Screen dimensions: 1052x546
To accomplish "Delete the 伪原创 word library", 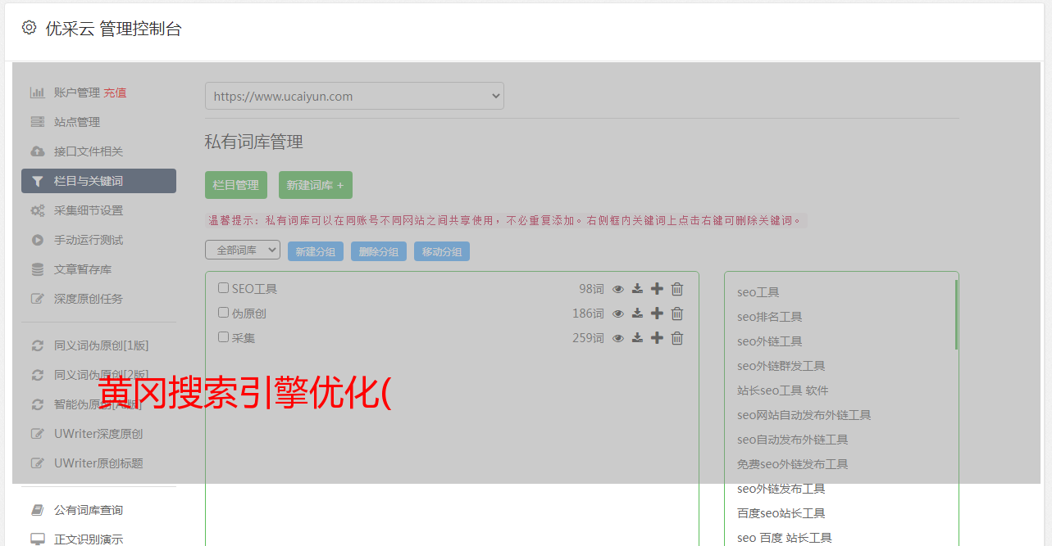I will tap(677, 314).
